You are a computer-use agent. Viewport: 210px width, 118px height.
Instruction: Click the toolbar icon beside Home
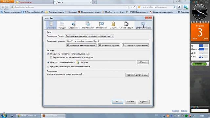click(x=186, y=7)
